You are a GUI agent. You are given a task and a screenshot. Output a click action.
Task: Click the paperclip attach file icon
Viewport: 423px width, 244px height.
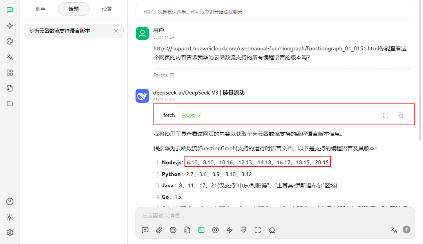pos(159,230)
